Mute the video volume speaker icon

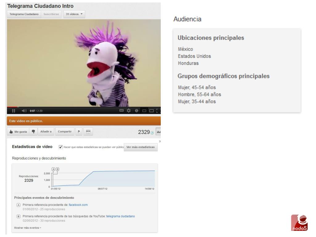point(24,111)
